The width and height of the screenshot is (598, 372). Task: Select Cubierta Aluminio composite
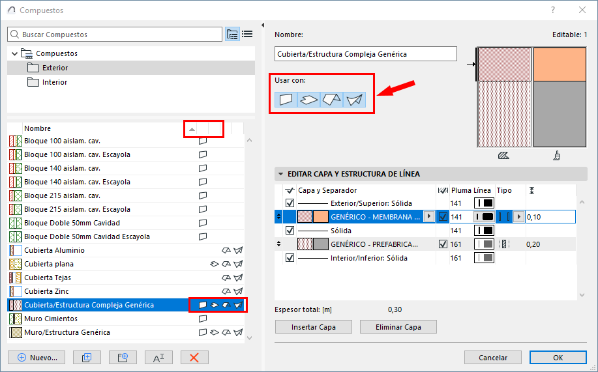coord(126,250)
